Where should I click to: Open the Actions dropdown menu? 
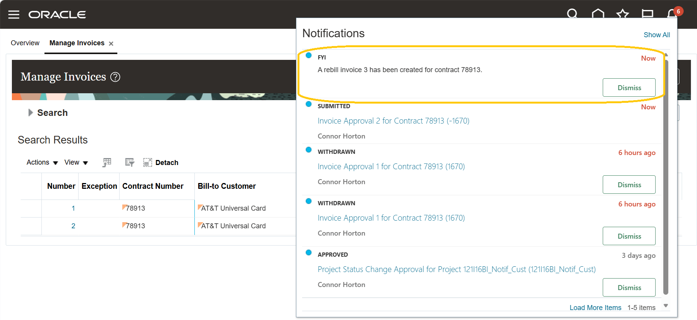pos(42,163)
